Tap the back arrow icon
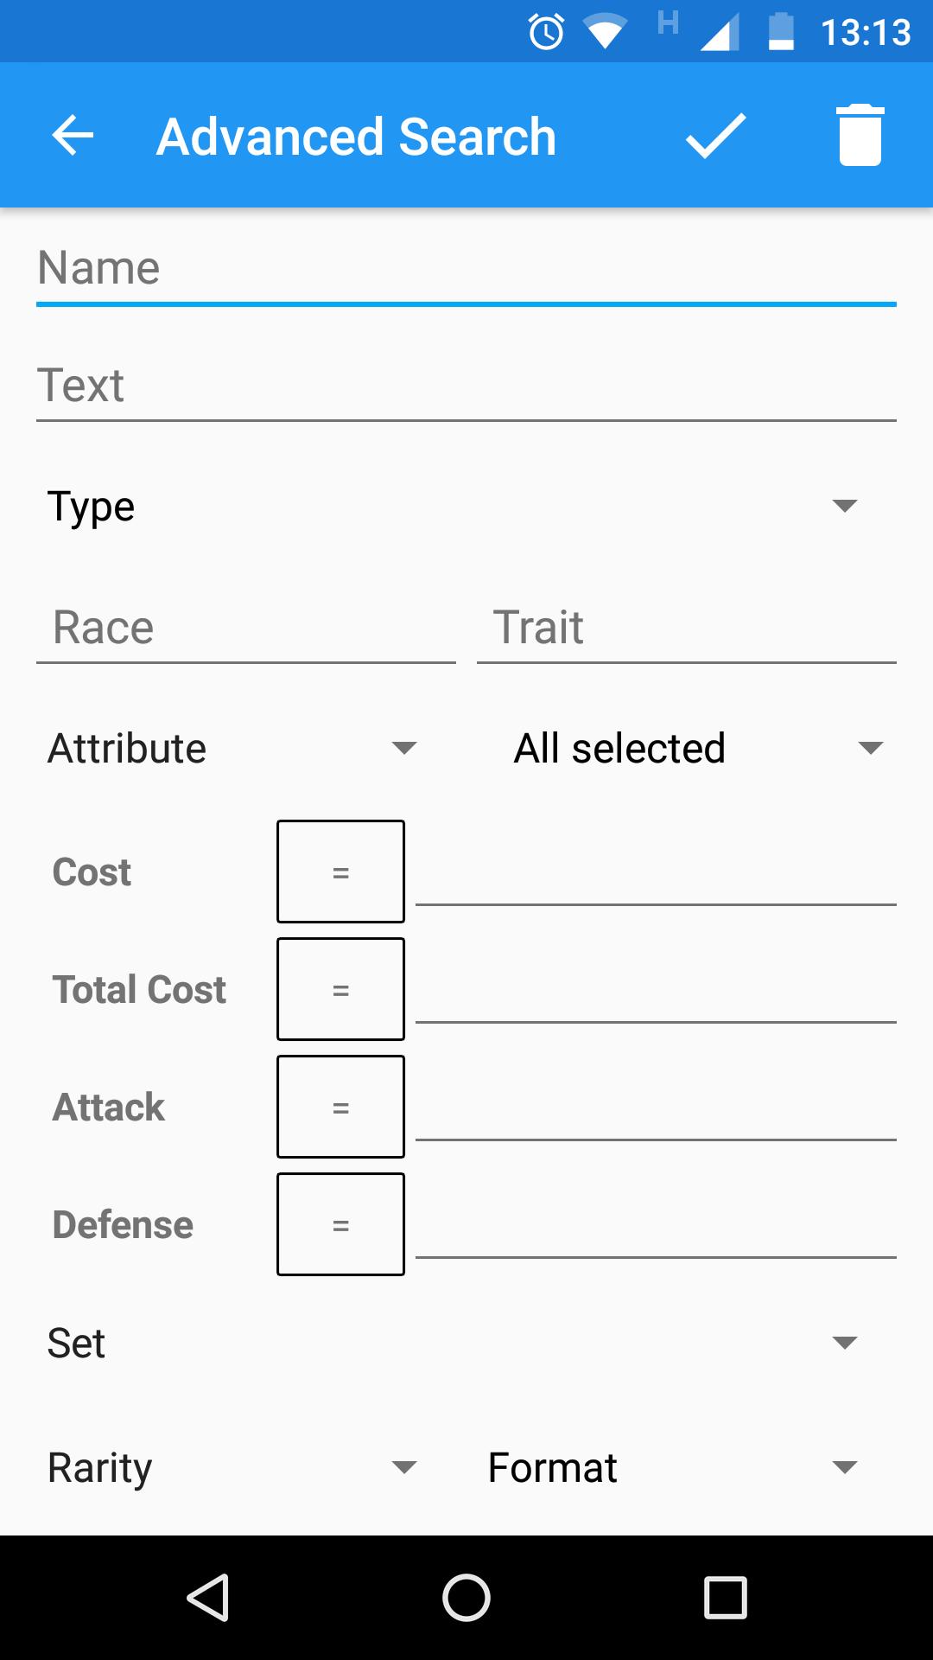 pos(73,136)
